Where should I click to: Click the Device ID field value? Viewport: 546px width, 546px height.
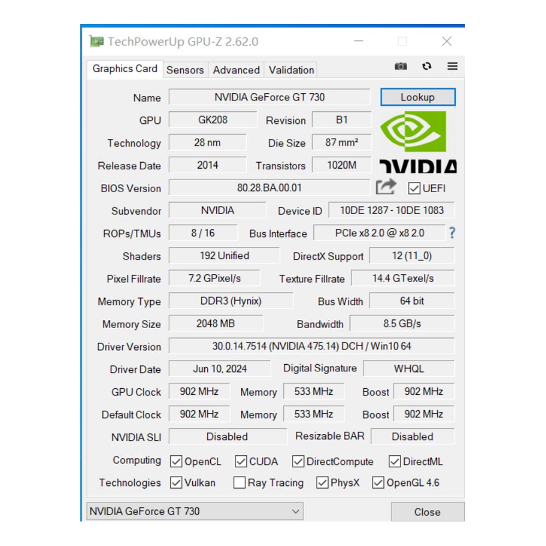click(x=391, y=210)
